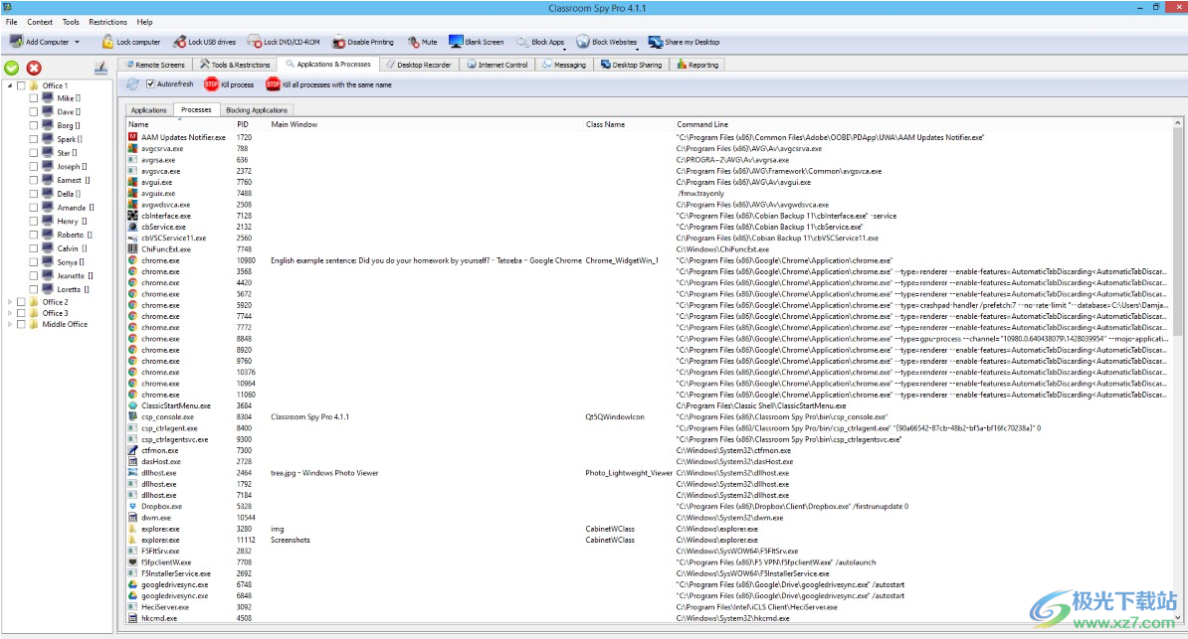Open the Restrictions menu
The height and width of the screenshot is (639, 1188).
(x=107, y=22)
